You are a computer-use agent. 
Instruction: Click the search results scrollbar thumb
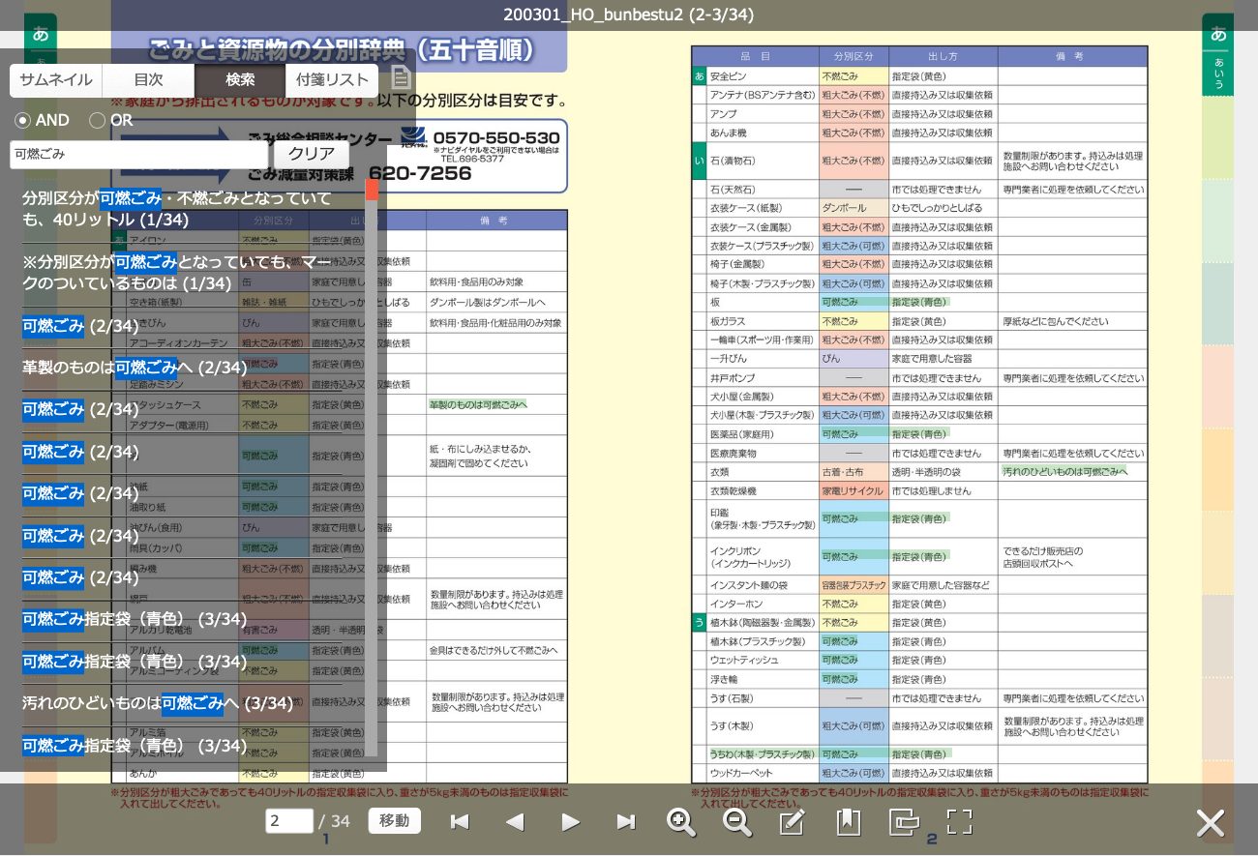372,190
